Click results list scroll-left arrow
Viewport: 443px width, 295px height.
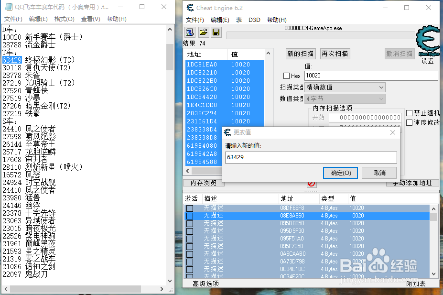pyautogui.click(x=188, y=171)
